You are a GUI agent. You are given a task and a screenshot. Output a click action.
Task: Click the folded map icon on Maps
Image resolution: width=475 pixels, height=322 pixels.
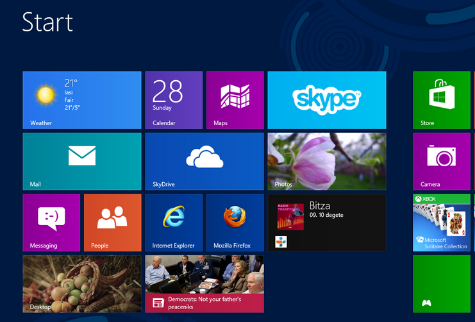pos(235,96)
